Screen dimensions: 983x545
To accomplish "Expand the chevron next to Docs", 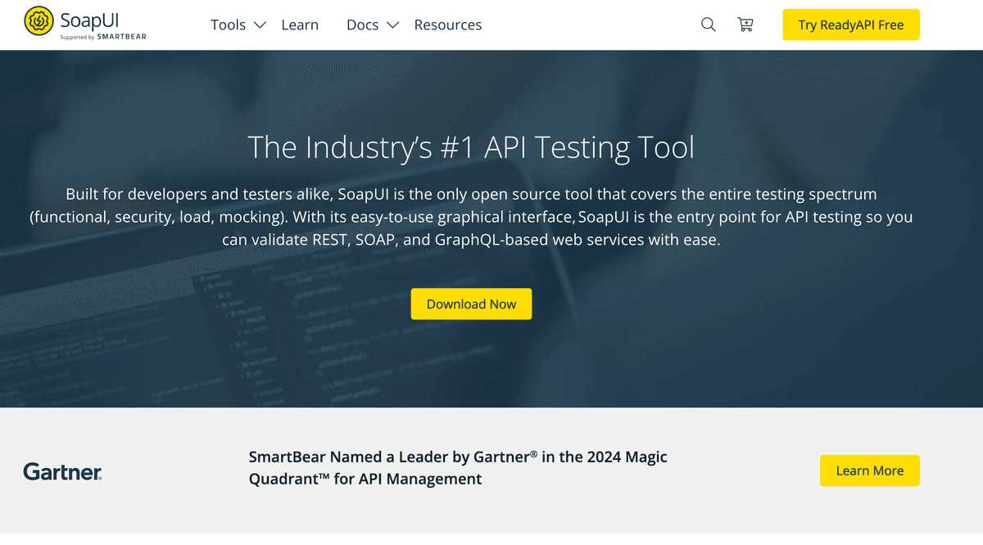I will tap(392, 25).
